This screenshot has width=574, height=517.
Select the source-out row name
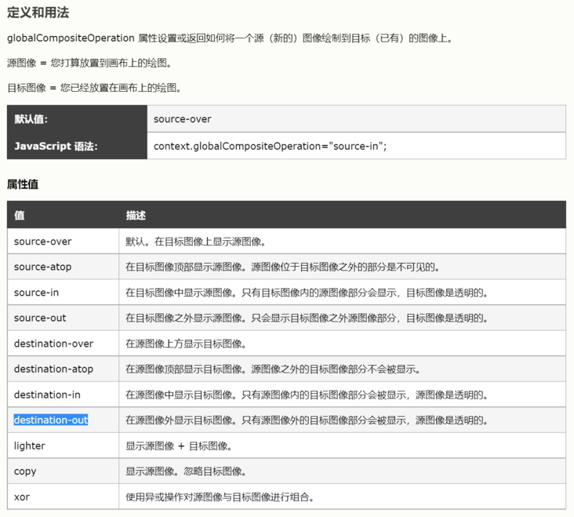point(40,318)
